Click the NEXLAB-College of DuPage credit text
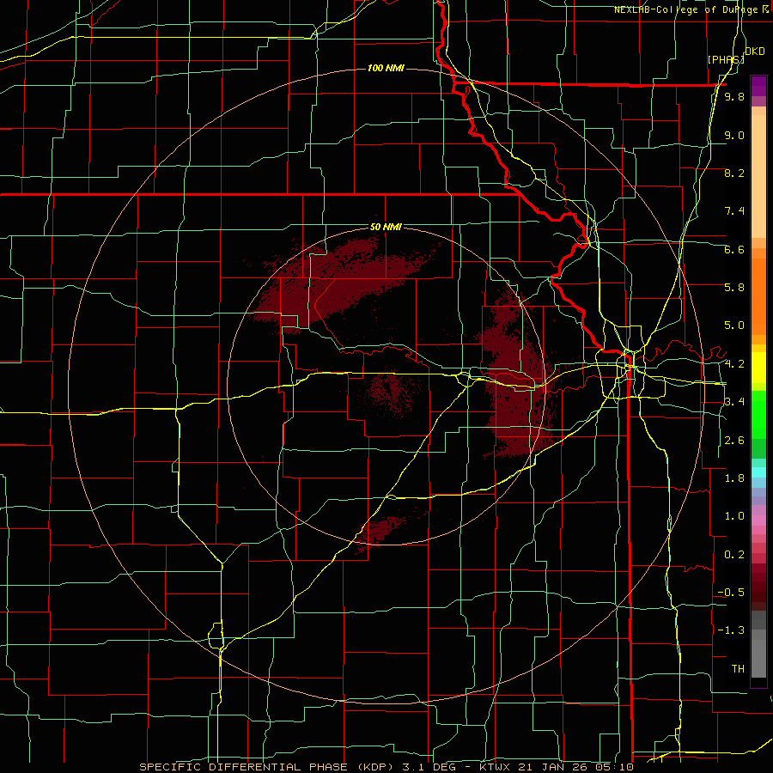The width and height of the screenshot is (773, 773). point(688,9)
